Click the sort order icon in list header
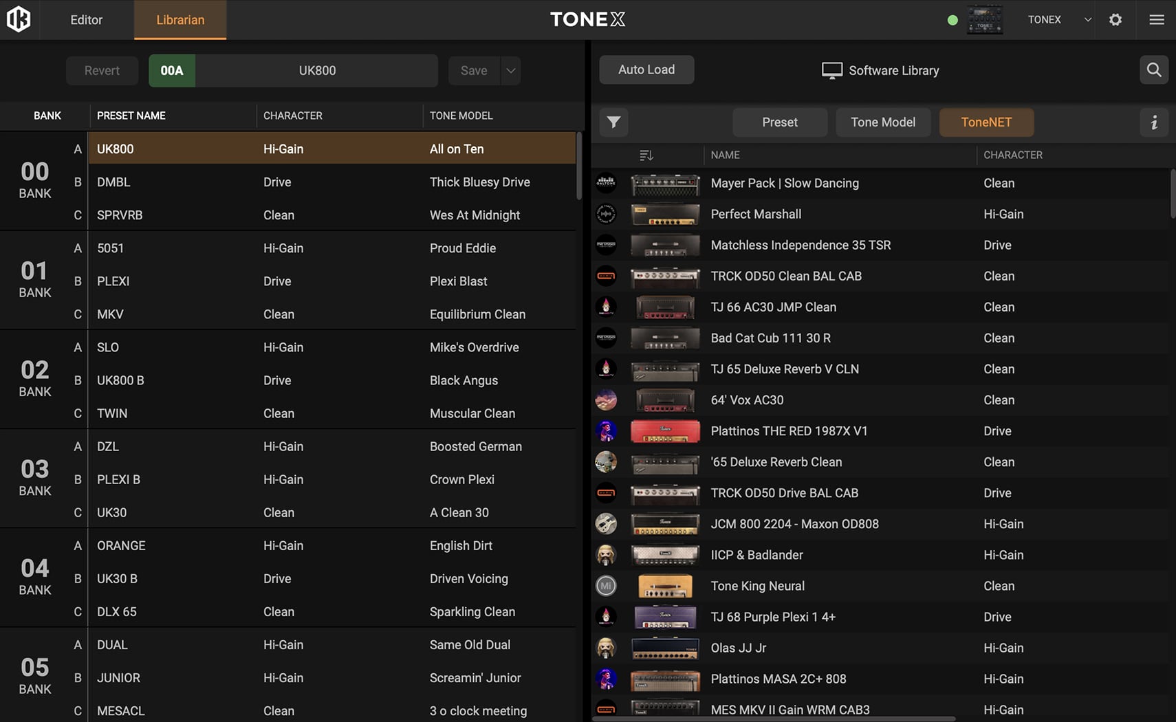 (x=646, y=155)
